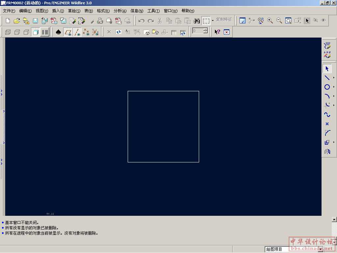
Task: Open the 帮助(H) menu
Action: coord(188,11)
